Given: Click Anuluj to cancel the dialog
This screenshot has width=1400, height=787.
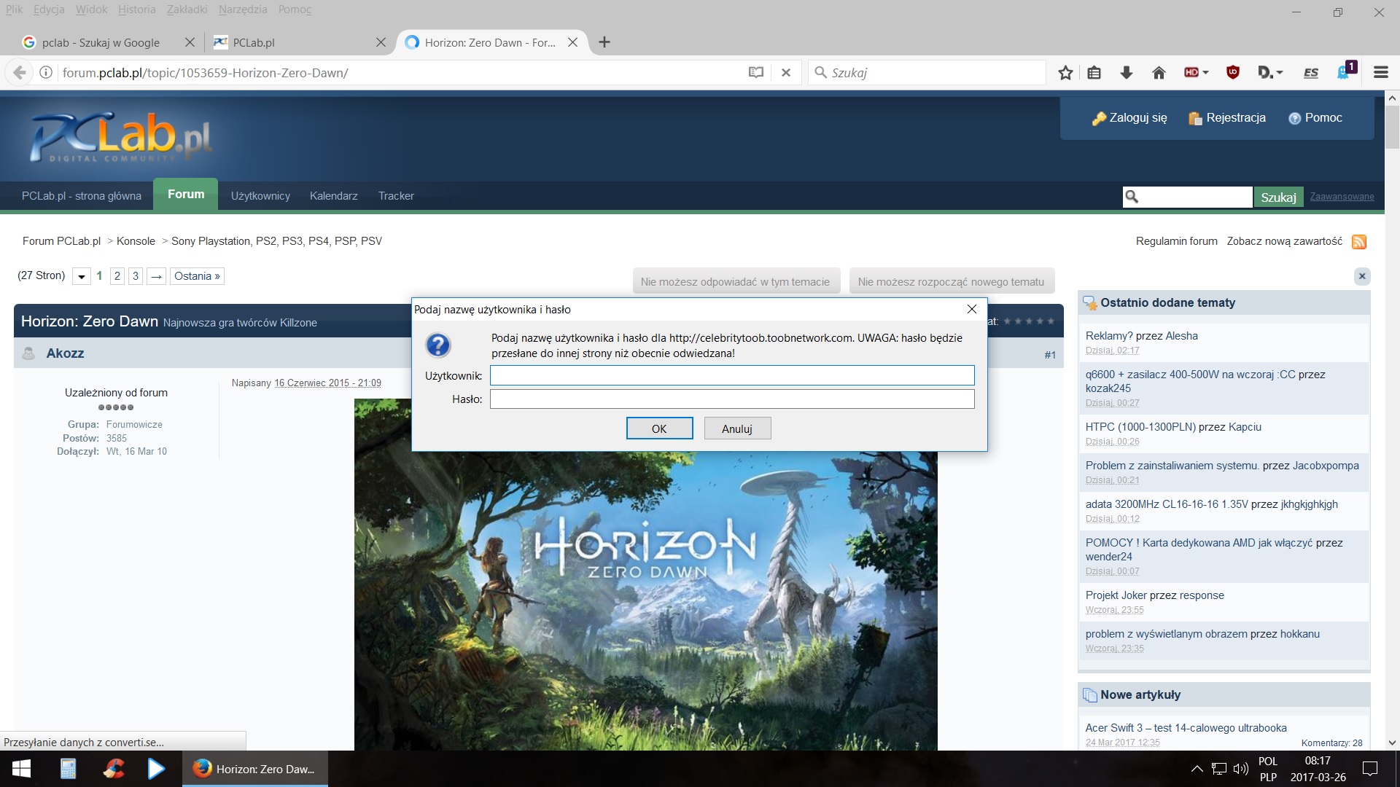Looking at the screenshot, I should click(736, 428).
